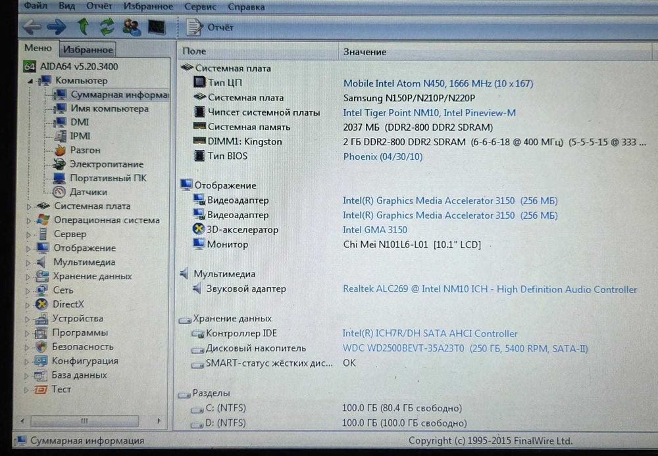Image resolution: width=658 pixels, height=456 pixels.
Task: Click the Хранение данных tree icon
Action: click(x=42, y=276)
